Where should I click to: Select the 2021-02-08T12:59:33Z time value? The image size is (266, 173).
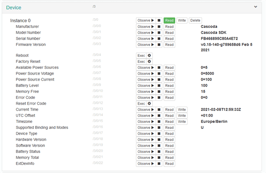pyautogui.click(x=221, y=110)
